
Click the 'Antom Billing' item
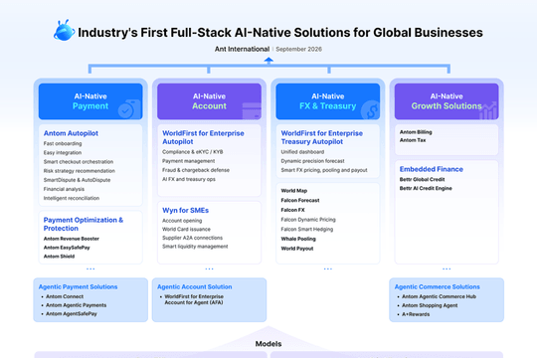416,132
